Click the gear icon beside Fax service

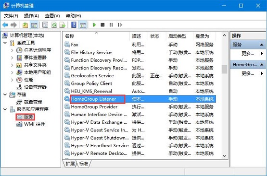pyautogui.click(x=67, y=45)
